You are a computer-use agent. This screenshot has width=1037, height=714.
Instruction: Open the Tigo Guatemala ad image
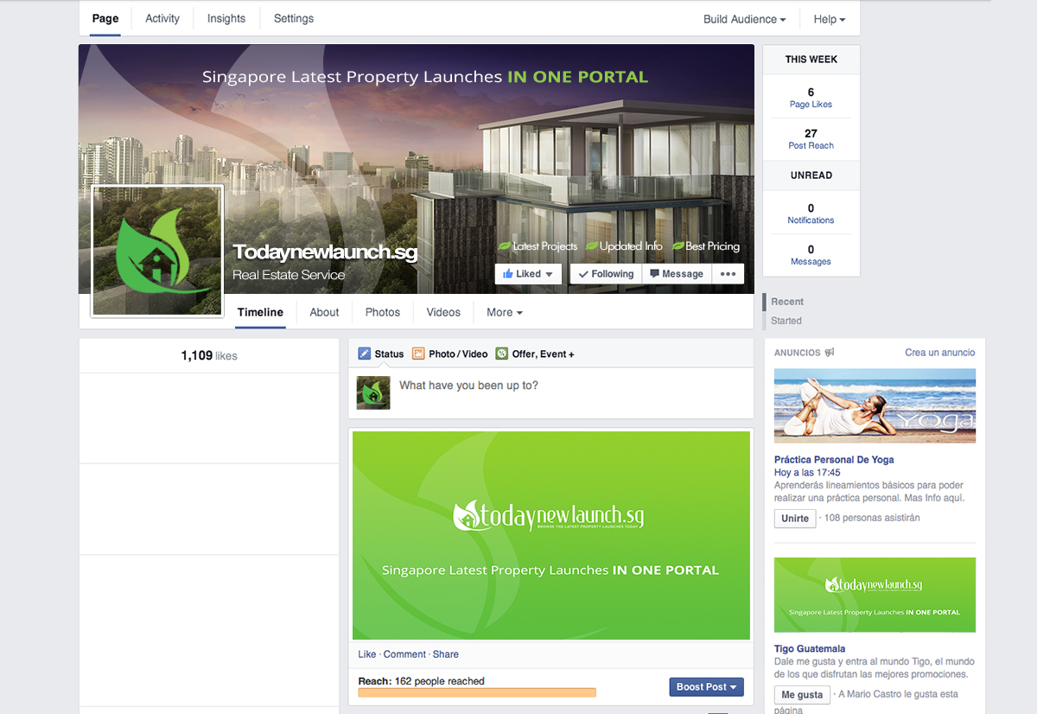tap(875, 595)
